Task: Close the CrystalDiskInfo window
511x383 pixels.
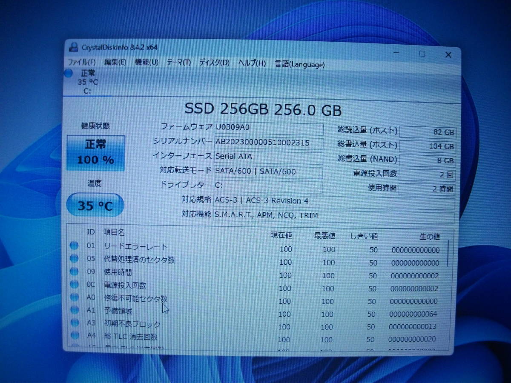Action: [x=448, y=55]
